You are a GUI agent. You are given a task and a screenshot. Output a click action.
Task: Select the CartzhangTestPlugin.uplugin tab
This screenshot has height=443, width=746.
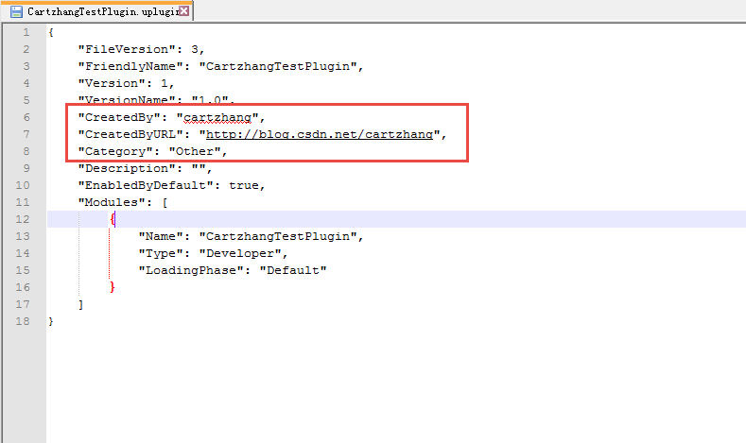click(x=96, y=11)
